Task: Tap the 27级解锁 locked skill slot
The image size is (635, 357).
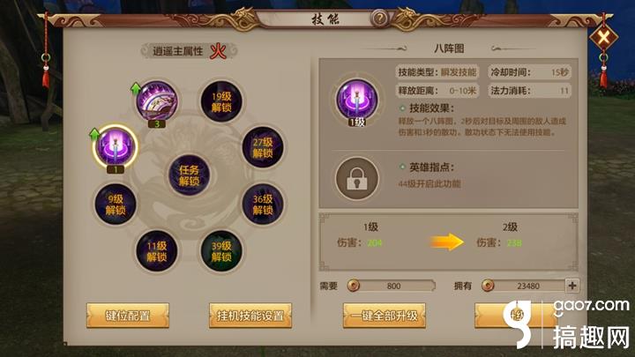Action: pyautogui.click(x=263, y=147)
